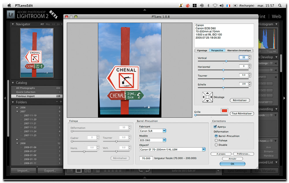Set Navigator zoom to 3:1
The width and height of the screenshot is (289, 183).
(58, 24)
